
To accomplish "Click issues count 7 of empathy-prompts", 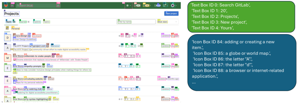I will tap(138, 66).
